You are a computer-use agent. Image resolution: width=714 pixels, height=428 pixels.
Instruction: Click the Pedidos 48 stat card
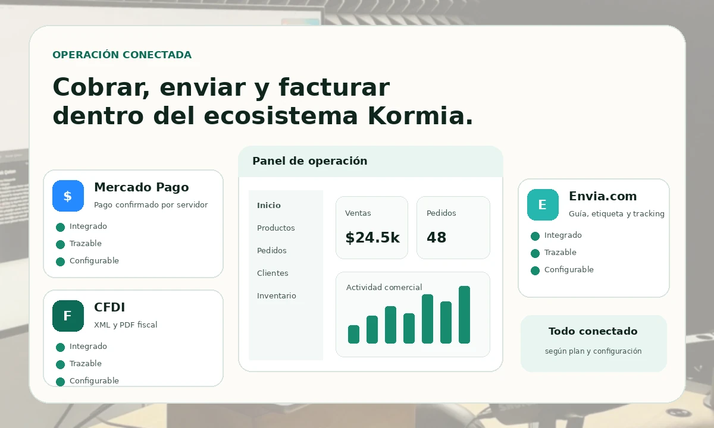tap(453, 228)
